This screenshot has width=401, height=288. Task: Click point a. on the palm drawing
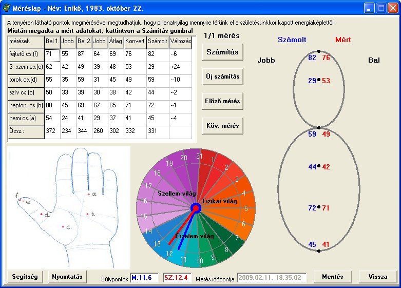(x=89, y=195)
